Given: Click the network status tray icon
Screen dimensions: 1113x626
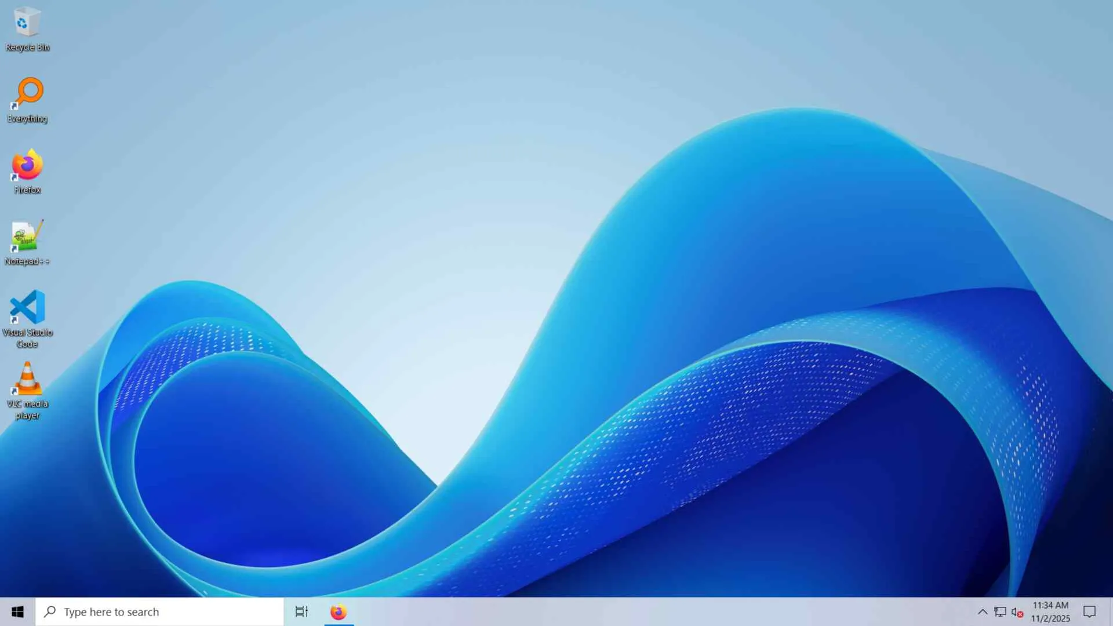Looking at the screenshot, I should 1000,612.
